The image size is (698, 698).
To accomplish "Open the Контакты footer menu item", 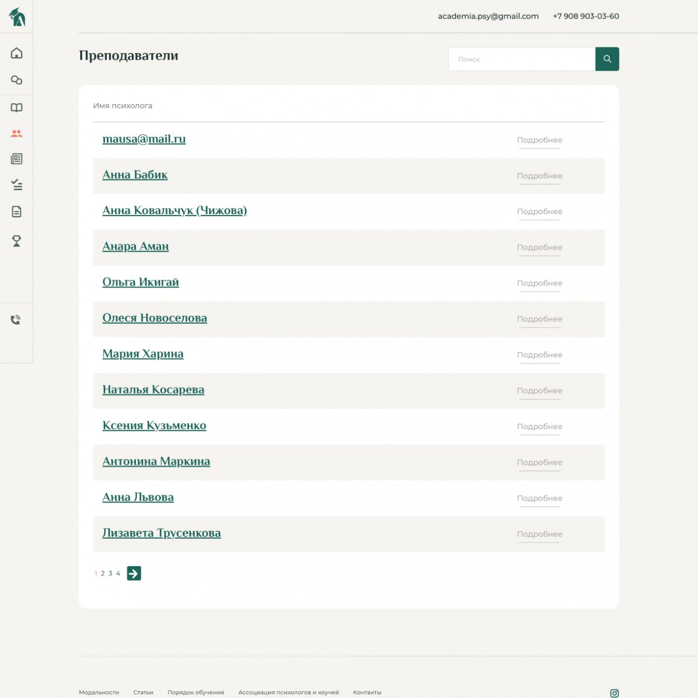I will coord(367,692).
